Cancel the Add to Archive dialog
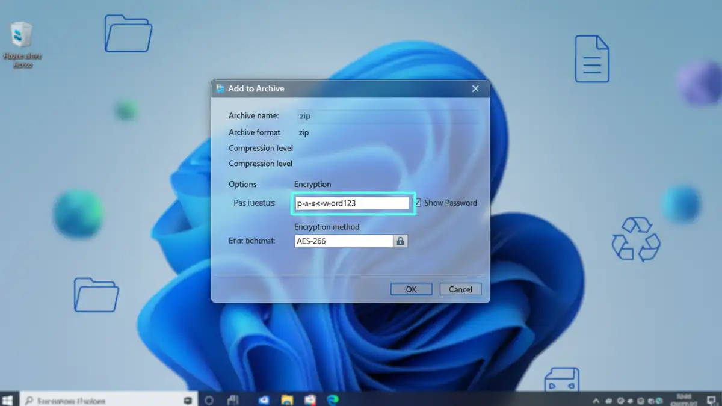Image resolution: width=722 pixels, height=406 pixels. point(460,289)
